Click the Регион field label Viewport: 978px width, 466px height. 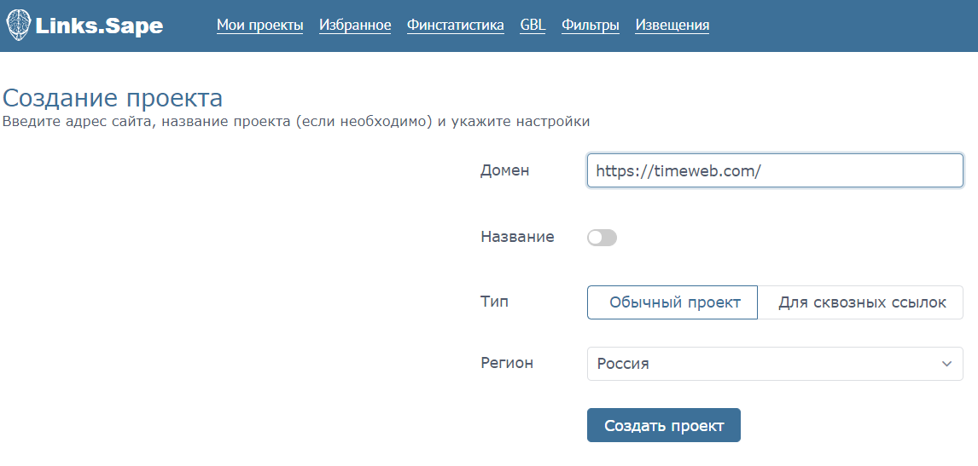(507, 363)
